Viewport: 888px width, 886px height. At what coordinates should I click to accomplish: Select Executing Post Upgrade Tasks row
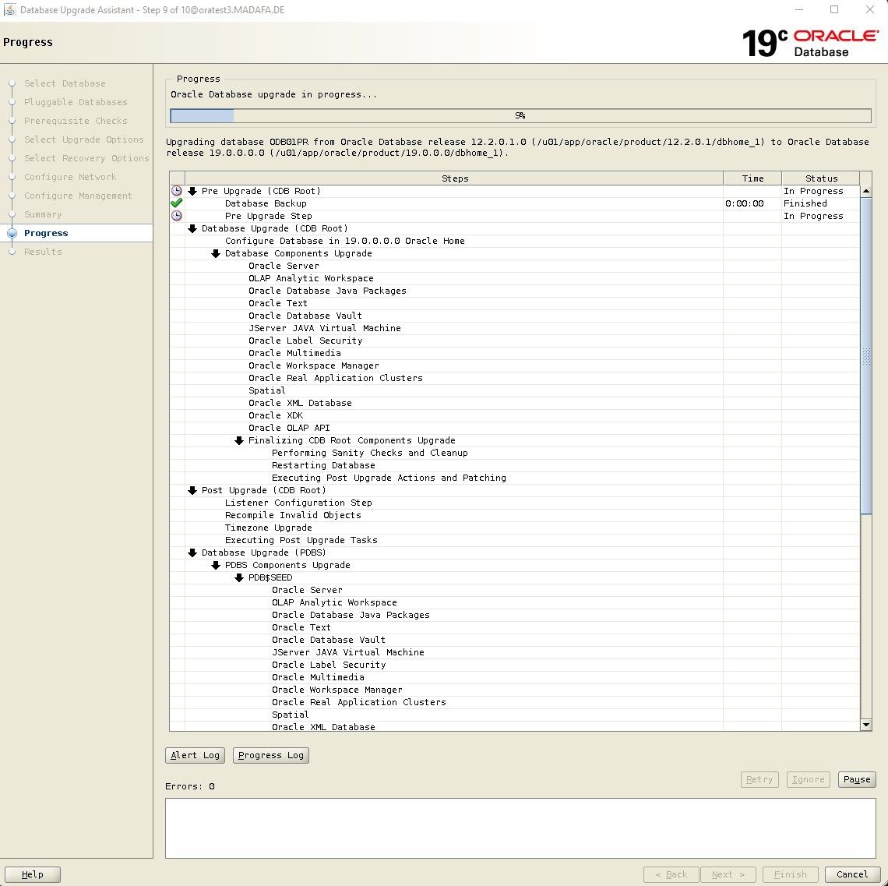[x=514, y=540]
